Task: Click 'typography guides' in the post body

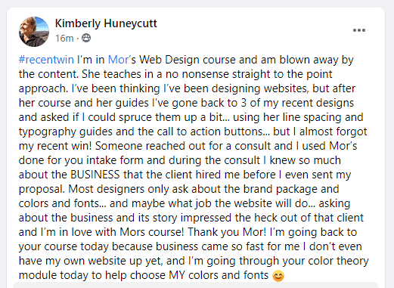Action: coord(66,132)
